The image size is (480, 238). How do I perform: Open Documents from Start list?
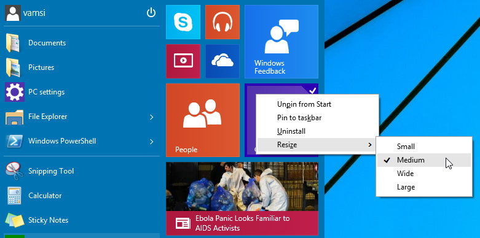pos(47,43)
